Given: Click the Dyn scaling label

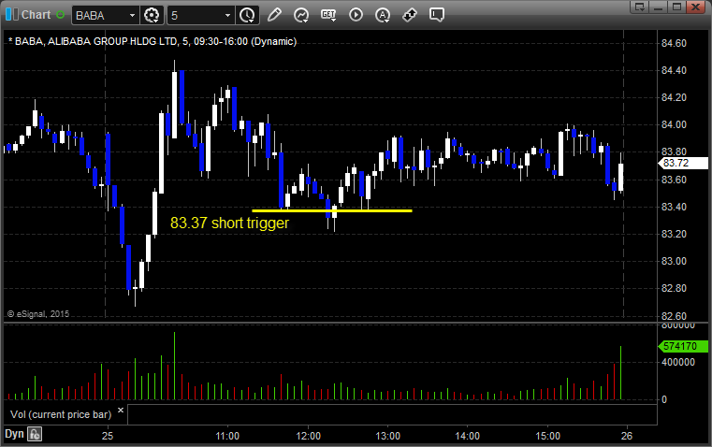Looking at the screenshot, I should coord(14,434).
